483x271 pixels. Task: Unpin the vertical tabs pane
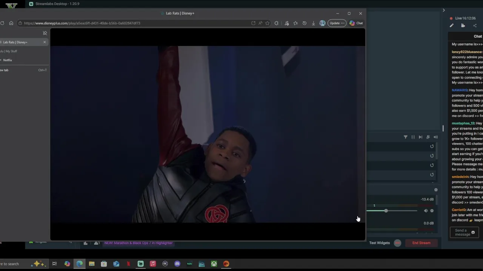pos(45,33)
